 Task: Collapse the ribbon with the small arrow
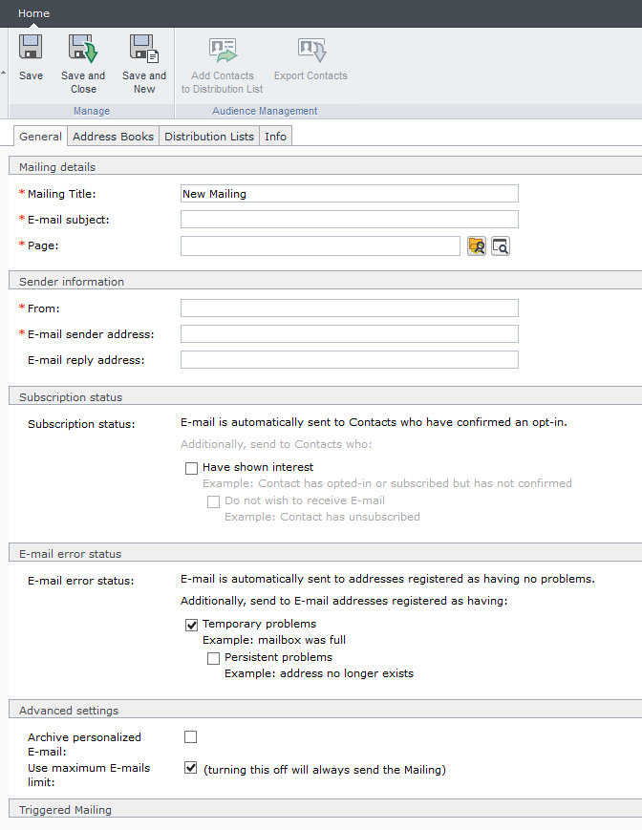[x=4, y=72]
